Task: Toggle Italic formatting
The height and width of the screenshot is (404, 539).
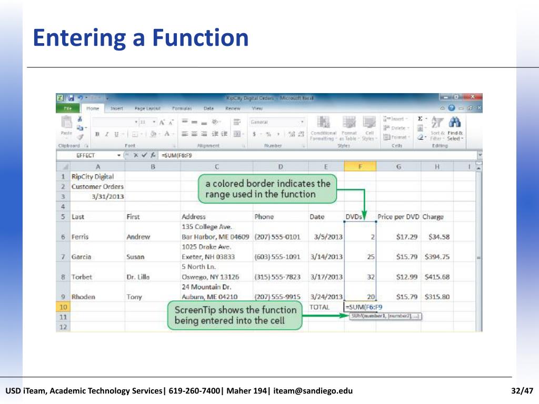Action: click(x=107, y=134)
